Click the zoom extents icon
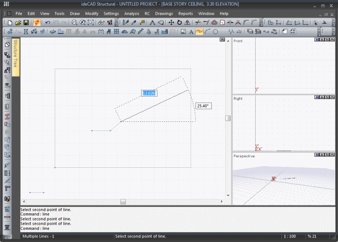Viewport: 338px width, 242px height. [91, 23]
